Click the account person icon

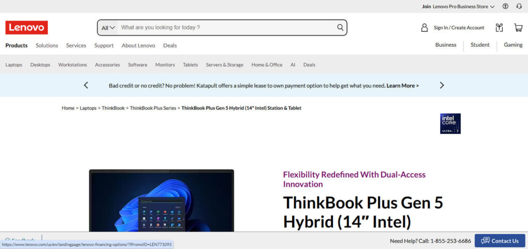point(424,28)
